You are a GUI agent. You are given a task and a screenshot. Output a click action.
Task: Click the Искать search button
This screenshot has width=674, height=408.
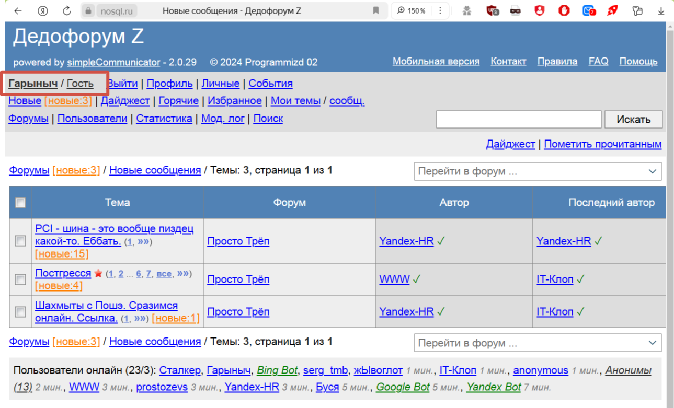pos(633,119)
